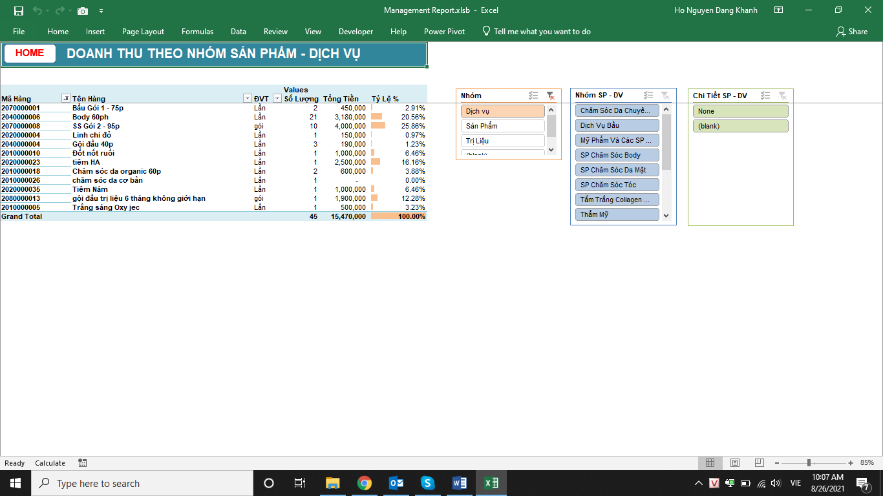Click the zoom slider handle
Screen dimensions: 883x496
click(x=809, y=463)
